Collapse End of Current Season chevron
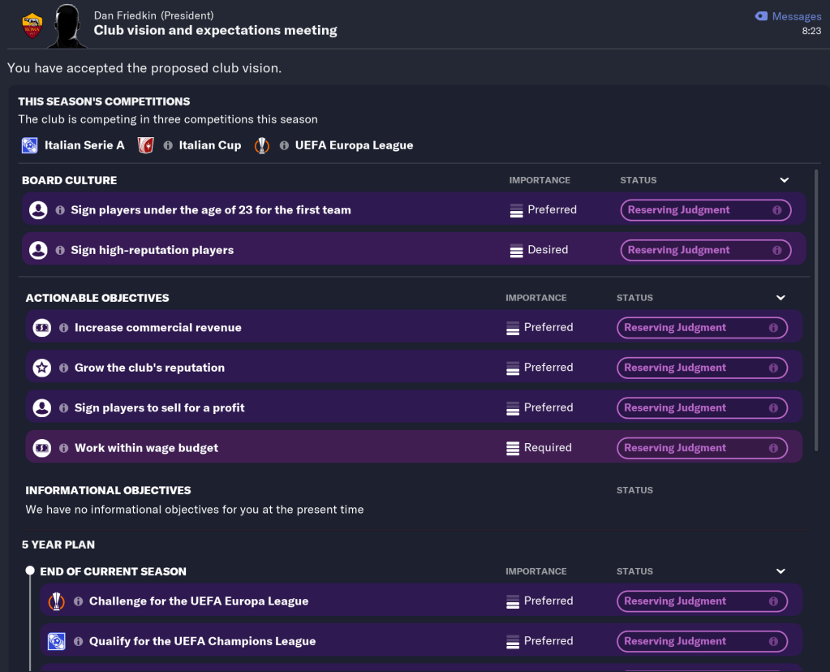The image size is (830, 672). point(781,571)
